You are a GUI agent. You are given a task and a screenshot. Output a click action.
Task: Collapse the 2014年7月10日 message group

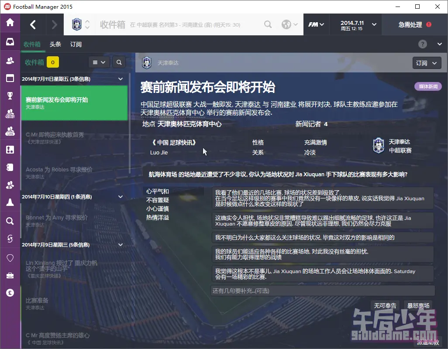(x=121, y=197)
